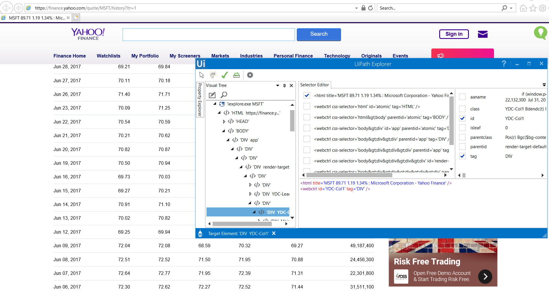This screenshot has height=292, width=549.
Task: Open UiPath Explorer options via gear icon
Action: coord(250,75)
